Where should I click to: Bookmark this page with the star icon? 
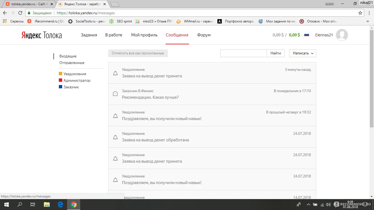[360, 13]
